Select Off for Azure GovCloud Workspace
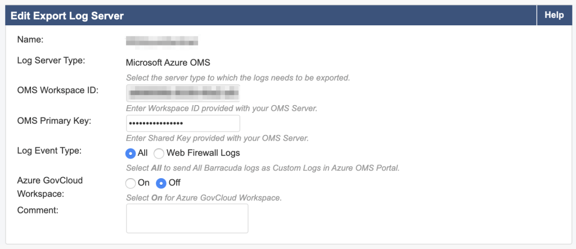Screen dimensions: 576x249 tap(162, 183)
